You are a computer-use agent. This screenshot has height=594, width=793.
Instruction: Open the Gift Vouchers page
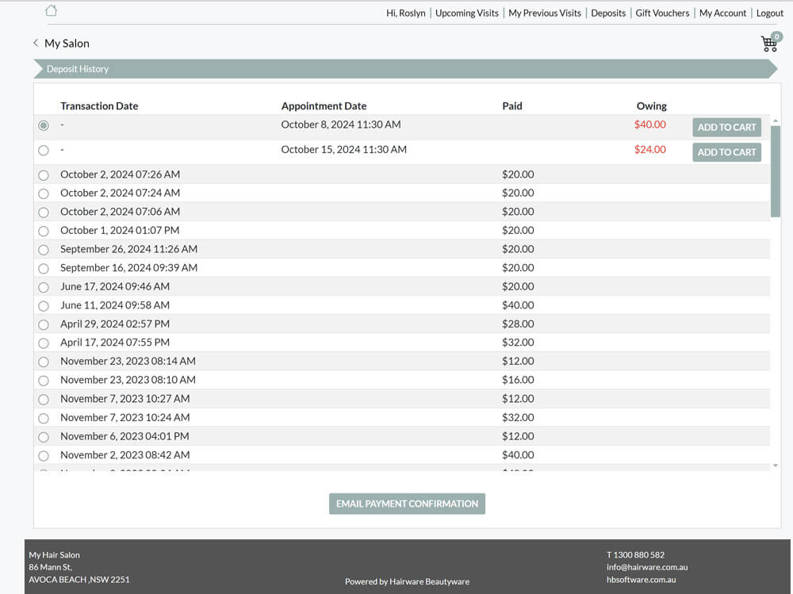(x=662, y=13)
